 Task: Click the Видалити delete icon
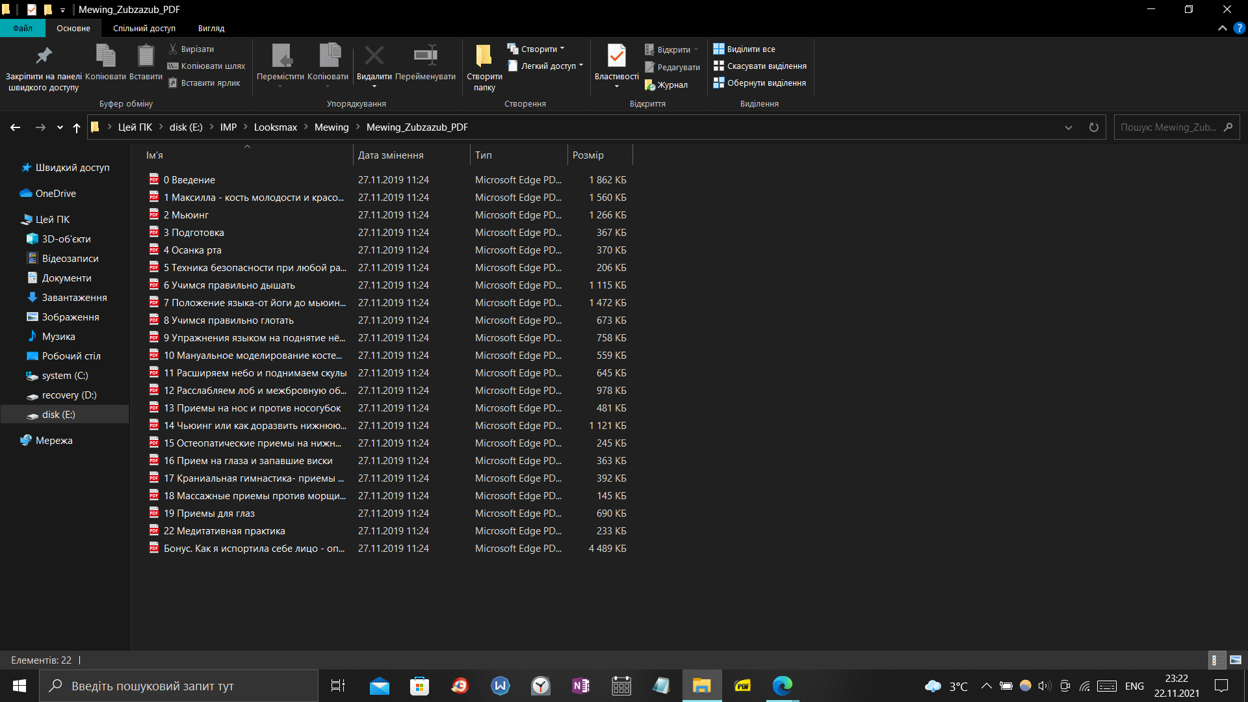(374, 56)
